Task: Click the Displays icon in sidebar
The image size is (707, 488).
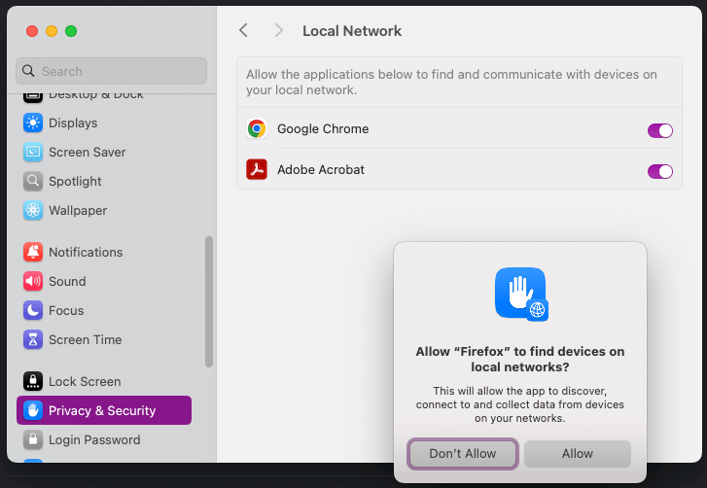Action: point(33,123)
